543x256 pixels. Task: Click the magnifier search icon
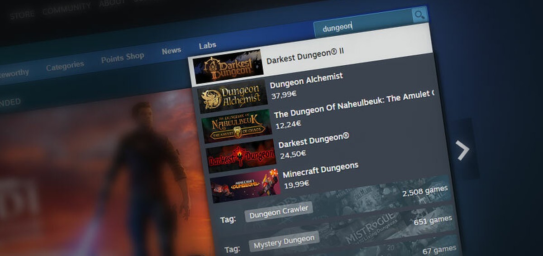[x=419, y=16]
